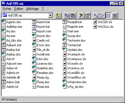Switch to Details view
The image size is (125, 103).
(115, 15)
